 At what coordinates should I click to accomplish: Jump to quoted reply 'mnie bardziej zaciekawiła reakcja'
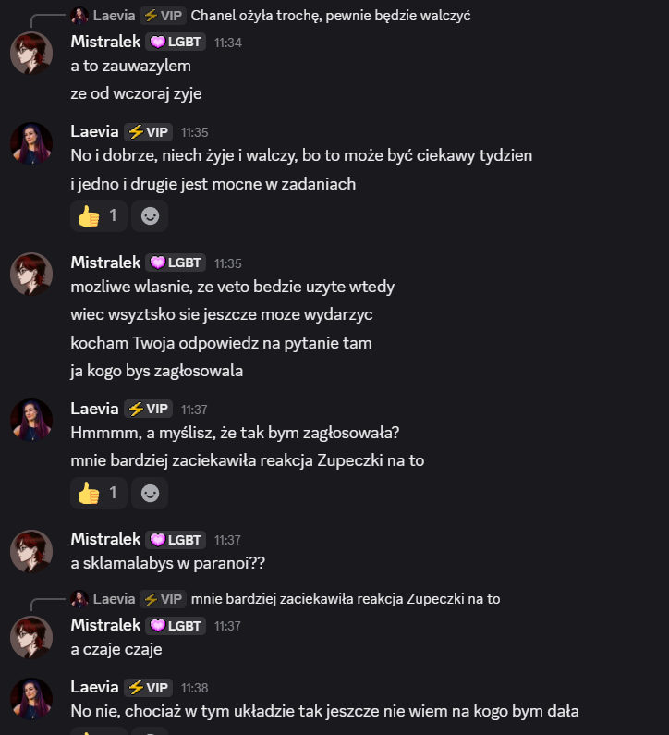[346, 598]
